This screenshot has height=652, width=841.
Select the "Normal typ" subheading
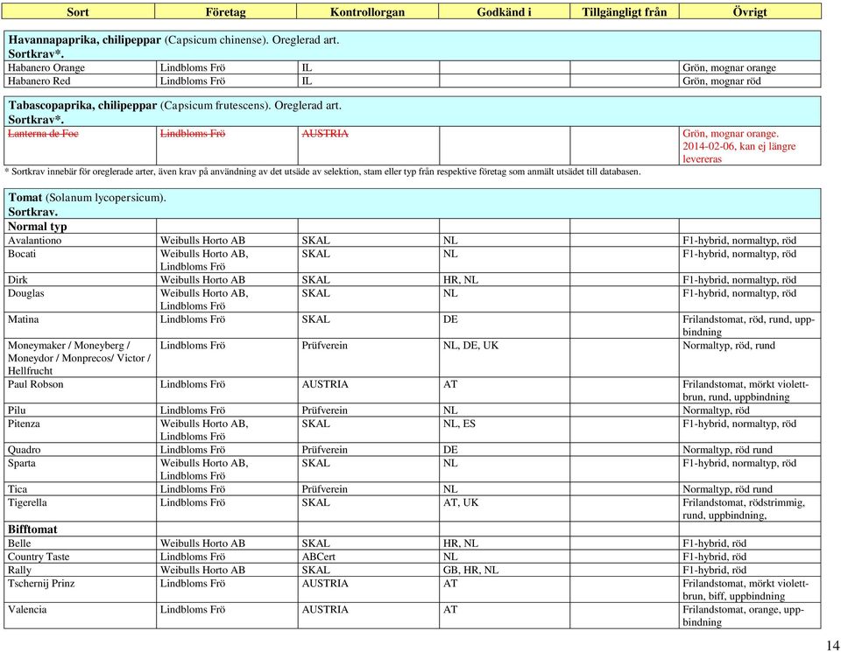[x=38, y=226]
